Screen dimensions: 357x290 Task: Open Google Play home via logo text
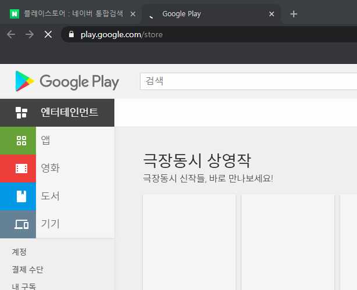80,82
